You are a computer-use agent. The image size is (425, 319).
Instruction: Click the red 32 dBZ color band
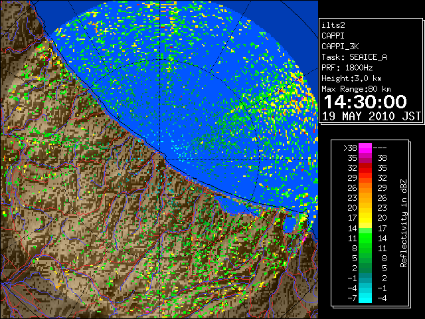coord(365,168)
